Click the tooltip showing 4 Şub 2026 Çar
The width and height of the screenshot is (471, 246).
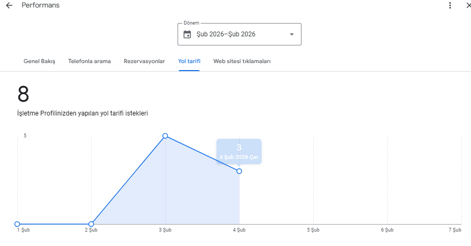pos(239,151)
